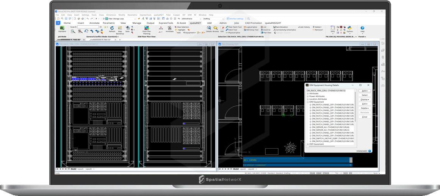Choose the Logical Splice tool

pos(251,27)
